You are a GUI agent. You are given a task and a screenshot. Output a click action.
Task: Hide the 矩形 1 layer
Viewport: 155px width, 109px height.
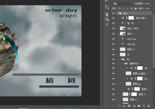click(113, 34)
